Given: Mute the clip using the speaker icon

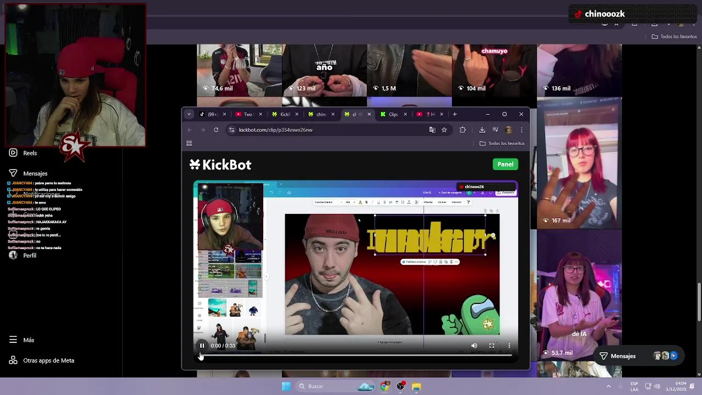Looking at the screenshot, I should click(474, 346).
